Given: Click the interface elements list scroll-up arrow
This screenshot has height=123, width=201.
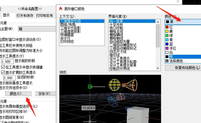Looking at the screenshot, I should coord(158,22).
